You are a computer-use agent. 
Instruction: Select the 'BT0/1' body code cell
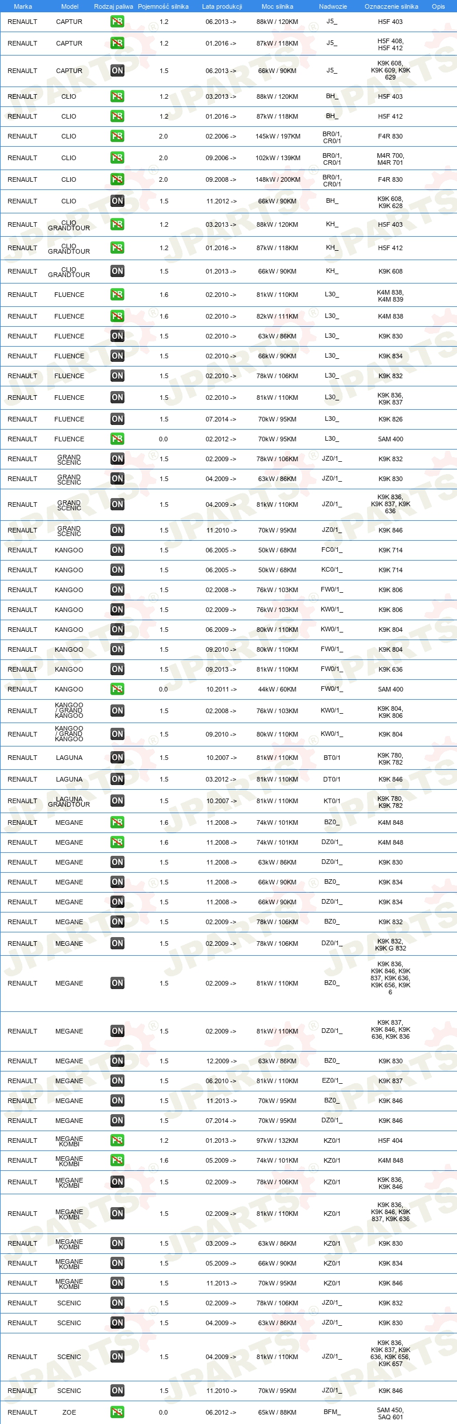(x=332, y=758)
